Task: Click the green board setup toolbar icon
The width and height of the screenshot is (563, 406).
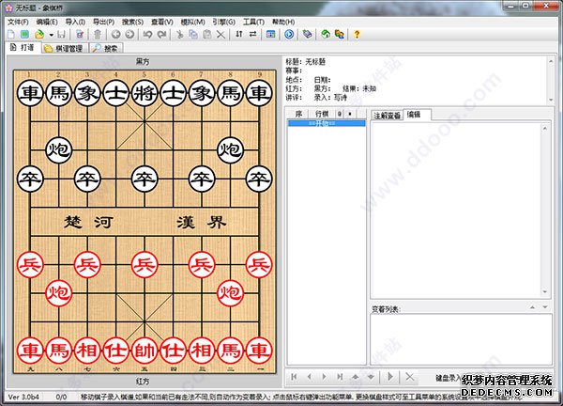Action: click(x=24, y=35)
